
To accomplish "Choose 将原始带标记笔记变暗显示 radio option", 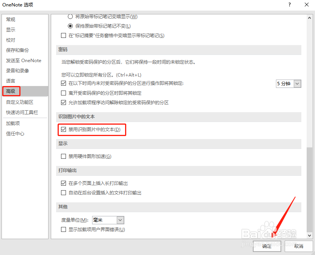I will pos(70,16).
